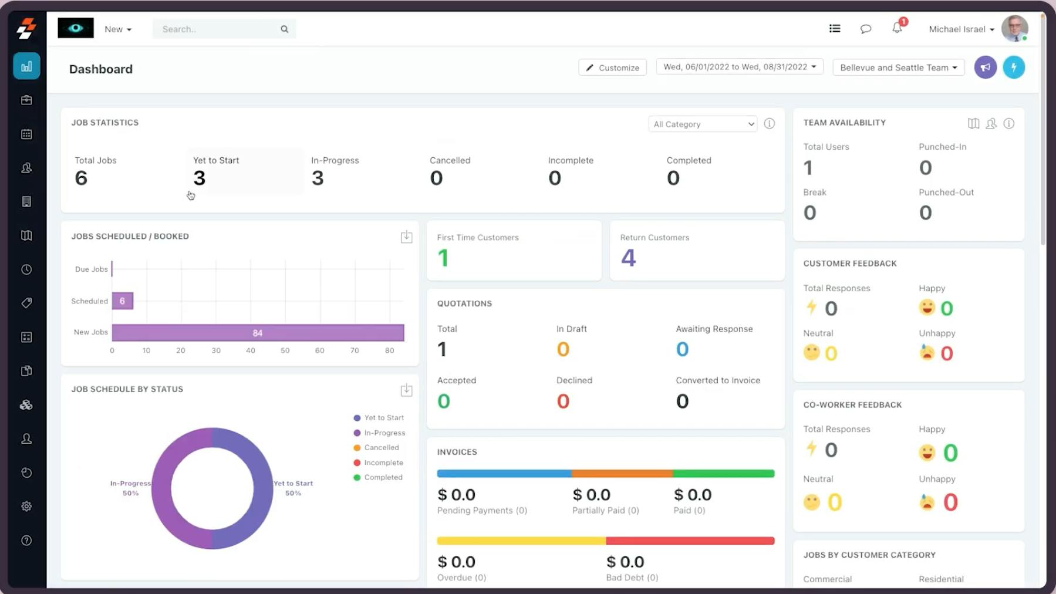Click the map icon on Team Availability
This screenshot has height=594, width=1056.
pos(974,123)
